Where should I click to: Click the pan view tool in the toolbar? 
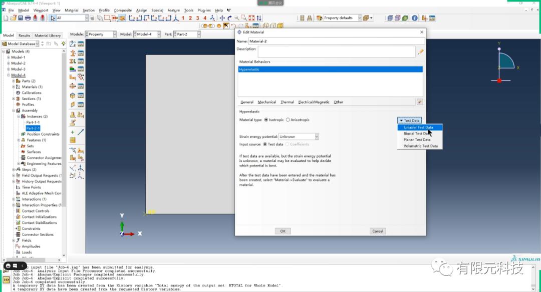tap(222, 18)
